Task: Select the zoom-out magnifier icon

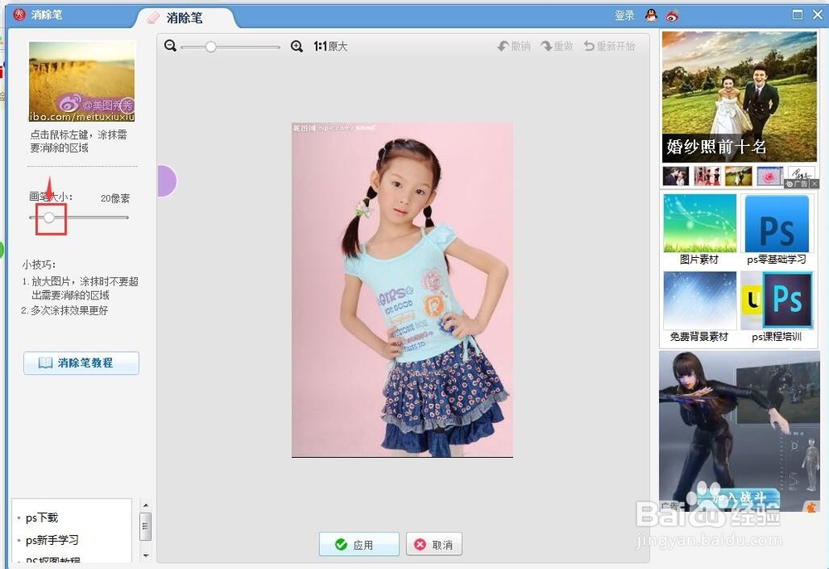Action: click(171, 47)
